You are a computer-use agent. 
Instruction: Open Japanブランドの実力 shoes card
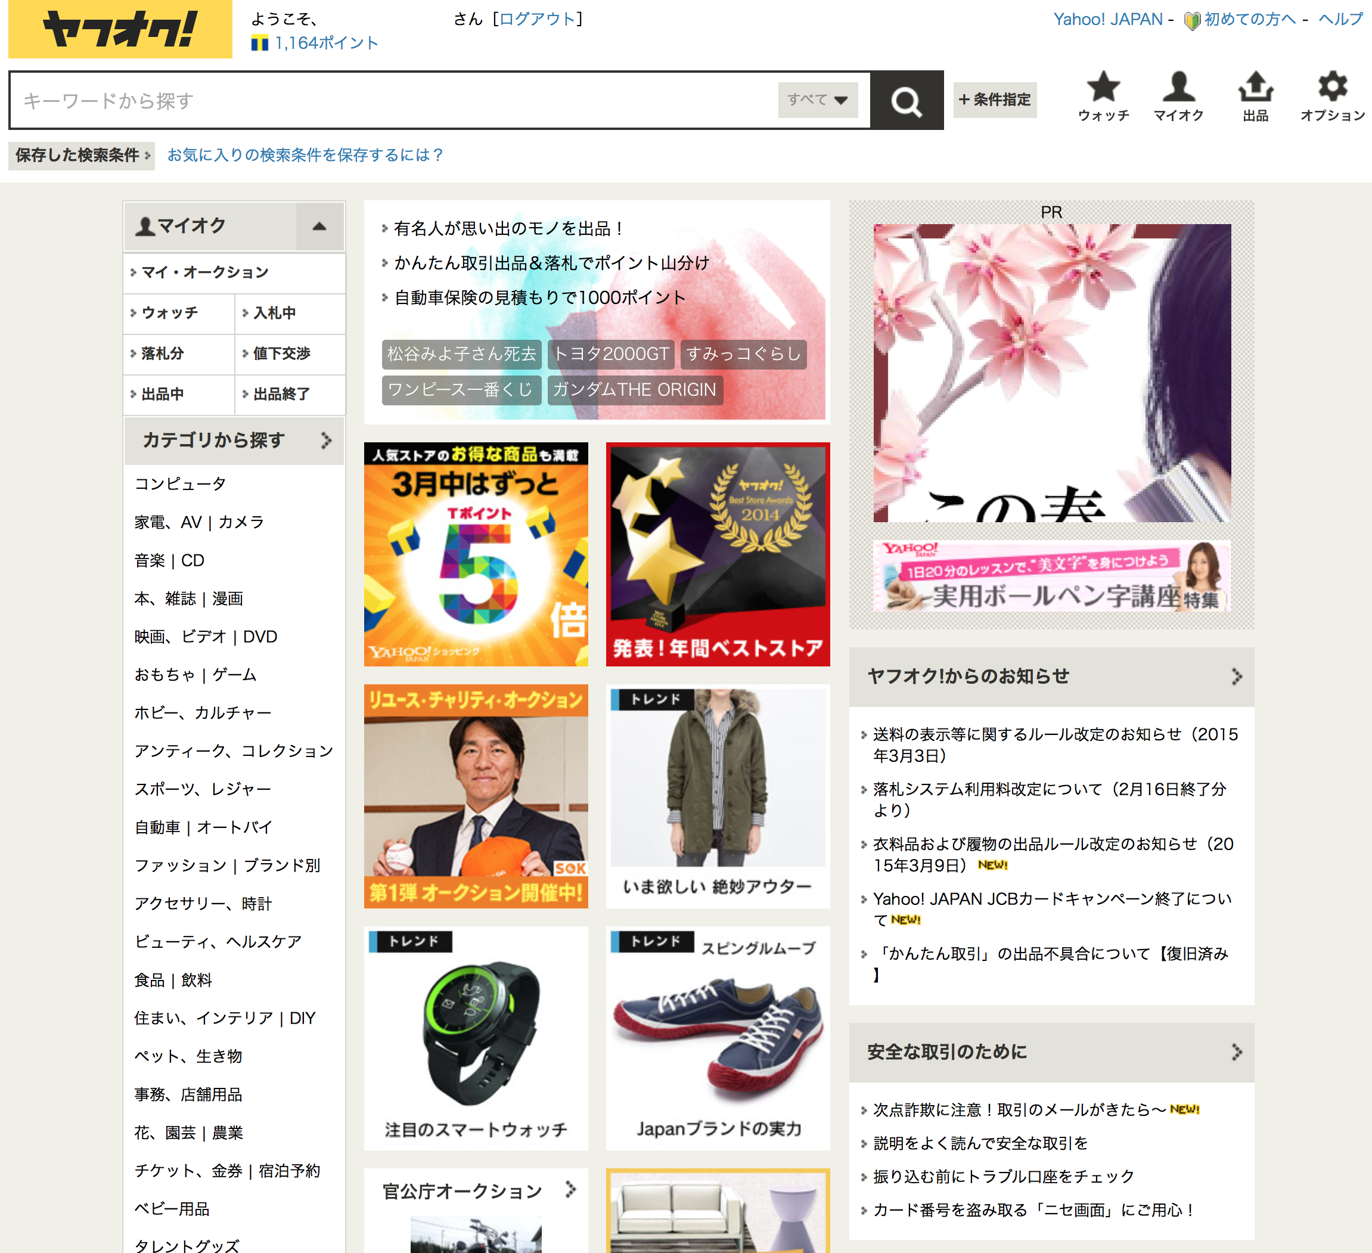[718, 1038]
